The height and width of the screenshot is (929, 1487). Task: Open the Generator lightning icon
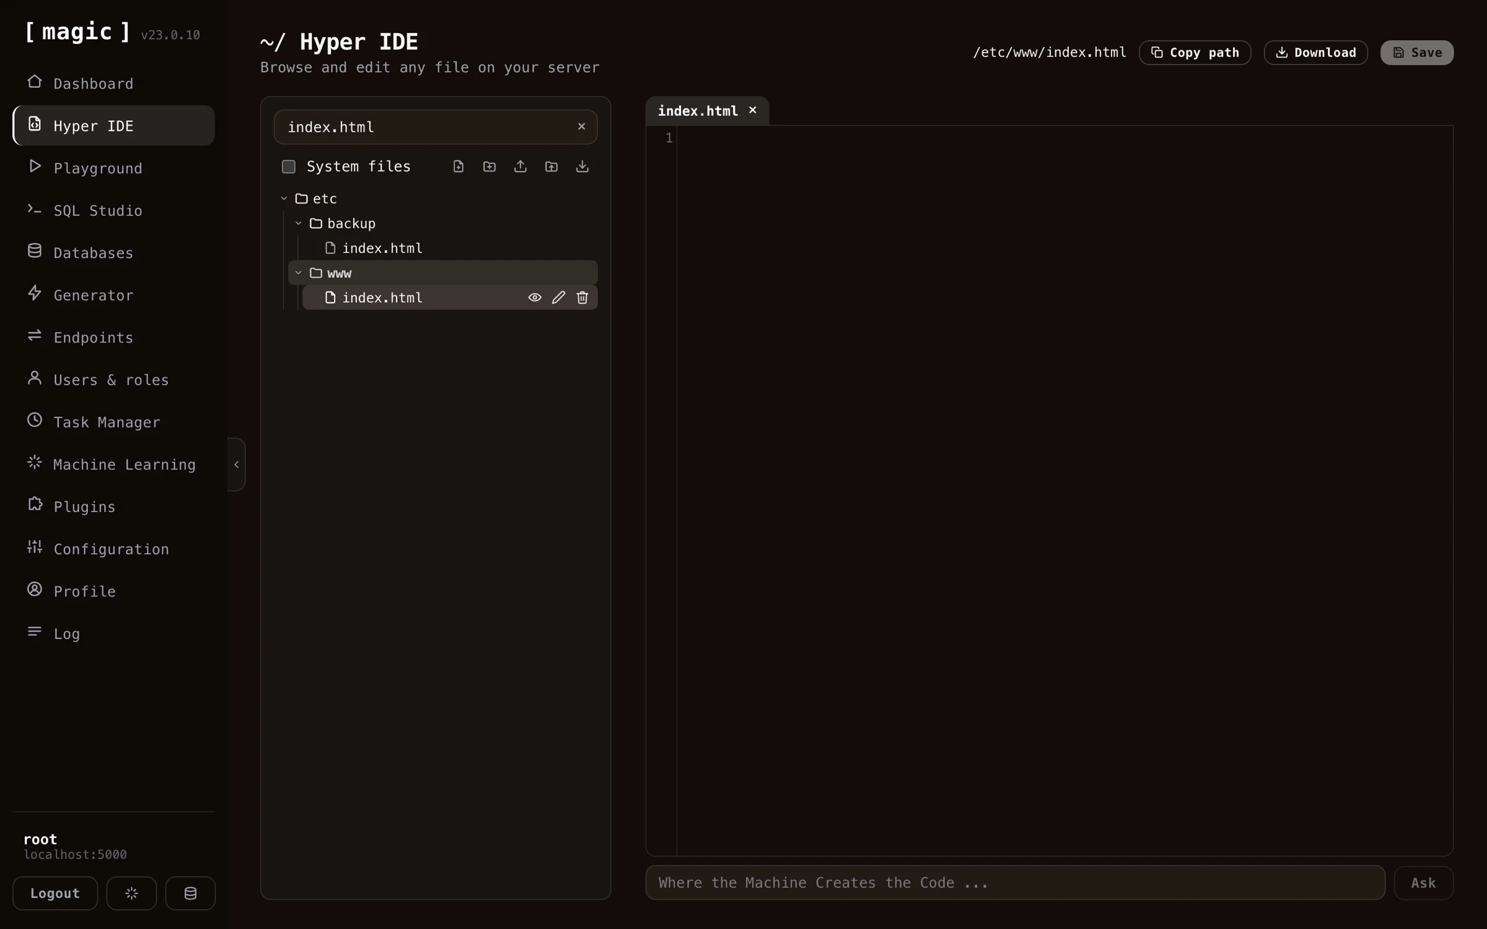point(35,294)
